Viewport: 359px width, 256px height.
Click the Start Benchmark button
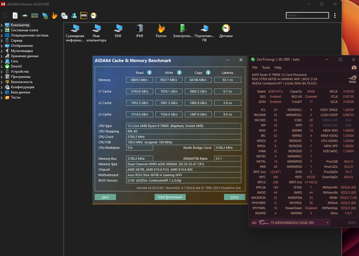coord(170,197)
